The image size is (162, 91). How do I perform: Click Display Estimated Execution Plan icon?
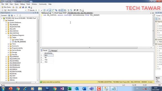click(x=45, y=10)
